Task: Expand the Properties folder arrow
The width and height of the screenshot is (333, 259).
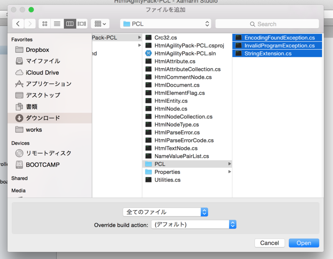Action: tap(229, 172)
